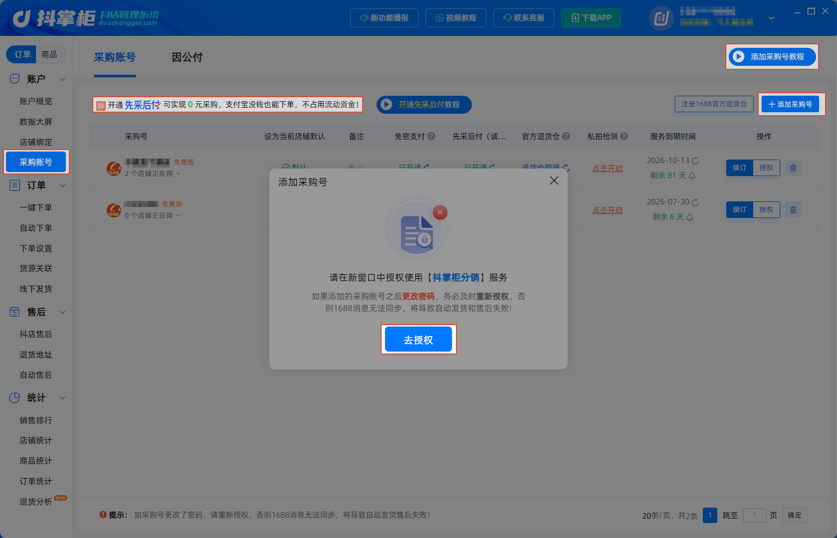Click the 添加采购号教程 play button
This screenshot has width=837, height=538.
coord(772,56)
